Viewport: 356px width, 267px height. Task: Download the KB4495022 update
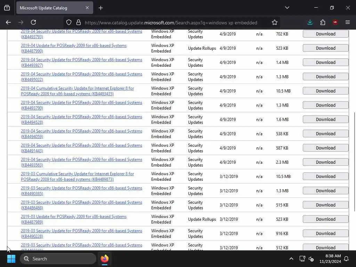(325, 77)
